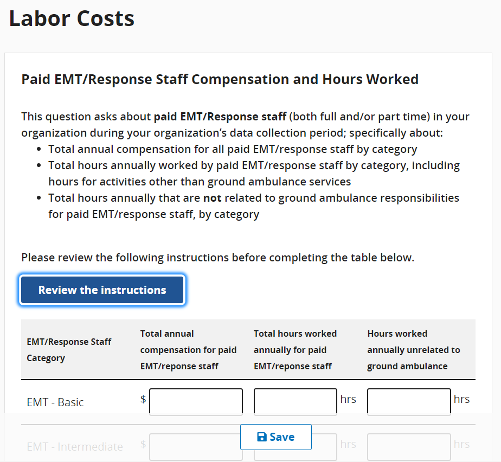Viewport: 501px width, 462px height.
Task: Select the Hours worked annually unrelated column header
Action: coord(413,350)
